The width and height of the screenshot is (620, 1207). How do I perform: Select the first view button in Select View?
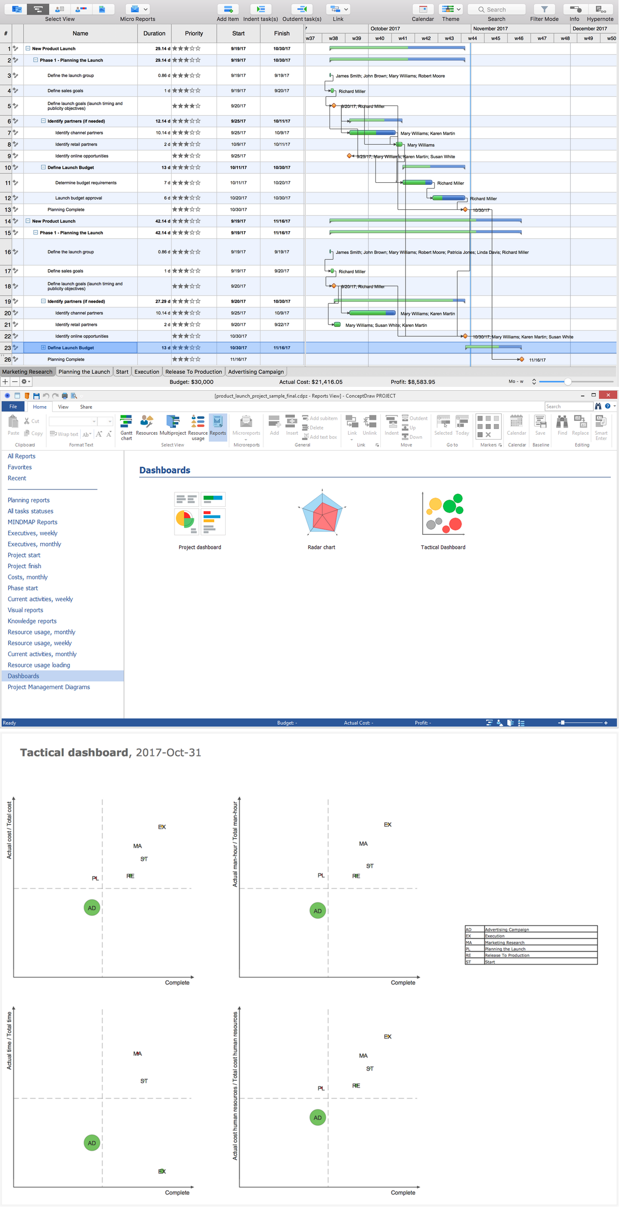pos(16,9)
